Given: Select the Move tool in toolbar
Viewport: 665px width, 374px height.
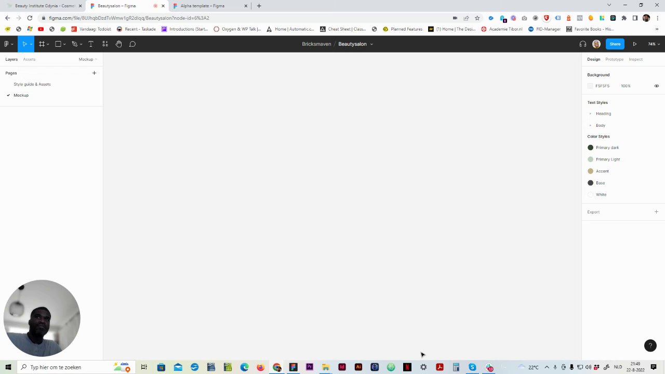Looking at the screenshot, I should 24,44.
